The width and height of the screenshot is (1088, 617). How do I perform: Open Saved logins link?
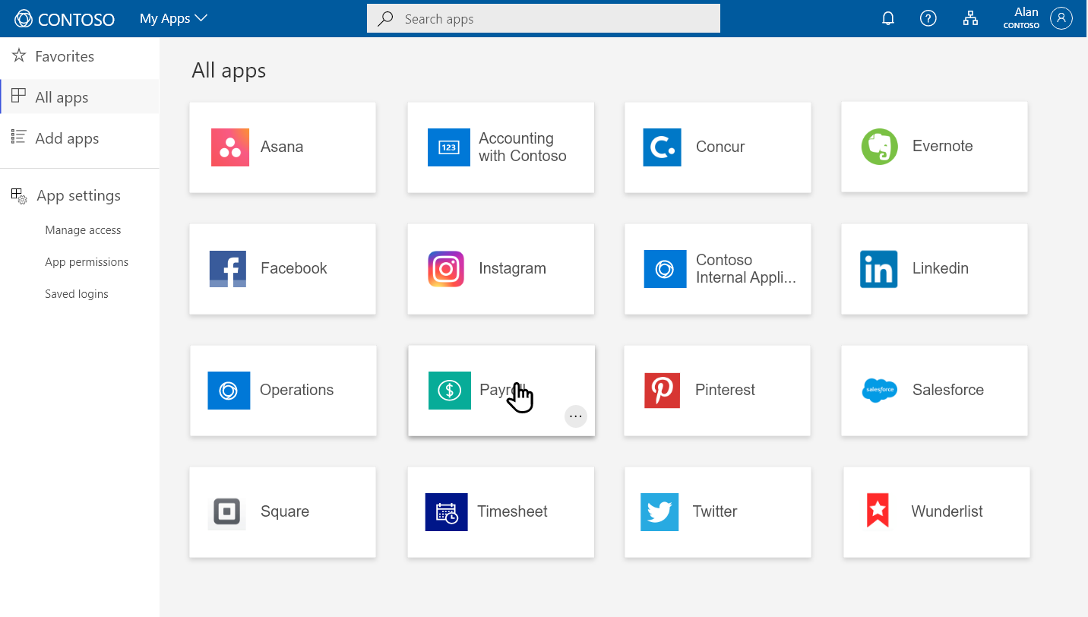coord(77,294)
